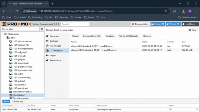The image size is (200, 112).
Task: Select the 108 uptime-kuma guest icon
Action: click(11, 70)
